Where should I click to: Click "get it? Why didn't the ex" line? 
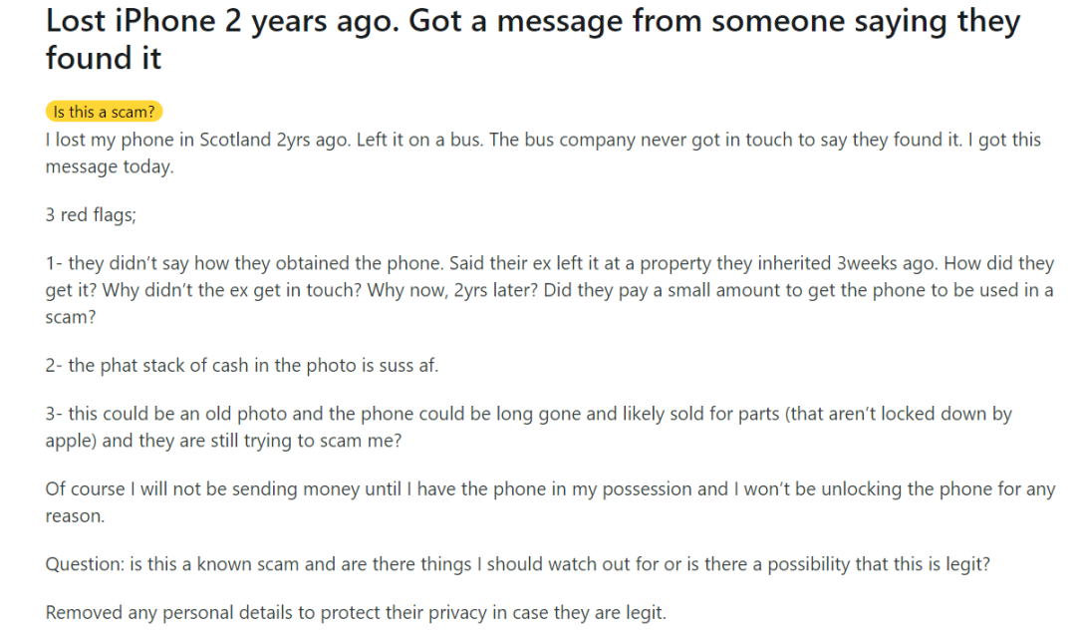click(x=550, y=290)
